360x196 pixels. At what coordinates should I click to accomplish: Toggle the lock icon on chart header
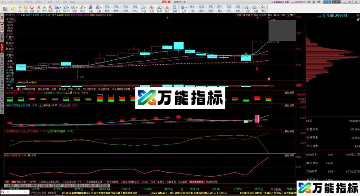click(288, 15)
